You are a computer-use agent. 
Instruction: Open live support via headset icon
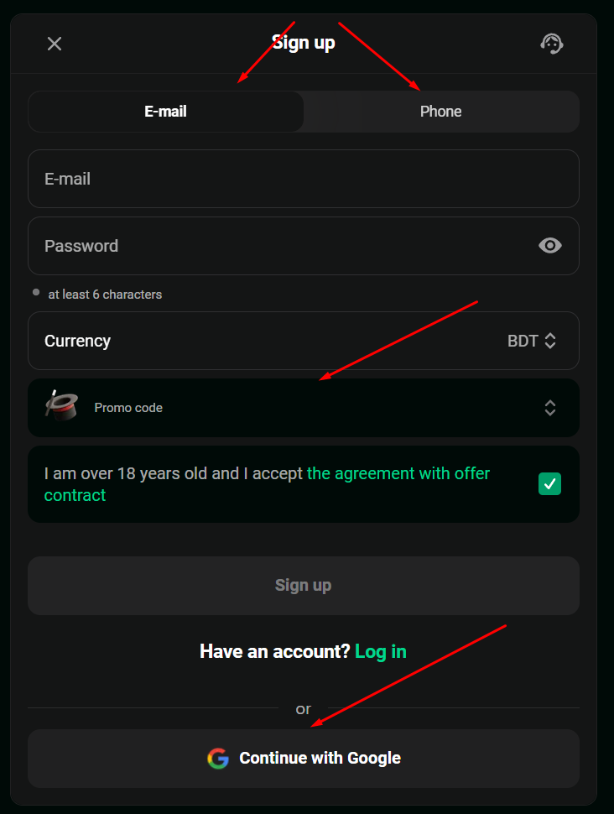[551, 44]
